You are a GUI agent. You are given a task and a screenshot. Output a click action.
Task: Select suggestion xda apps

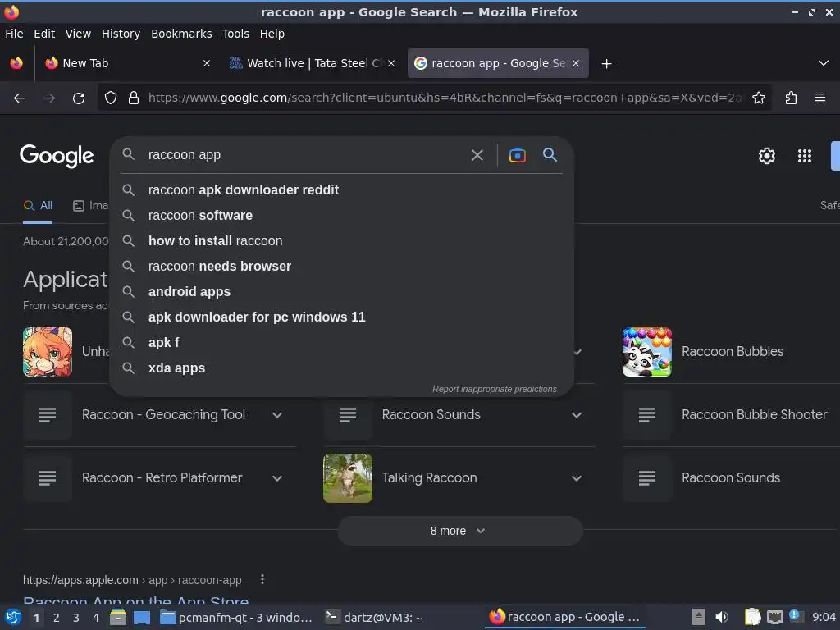coord(342,368)
